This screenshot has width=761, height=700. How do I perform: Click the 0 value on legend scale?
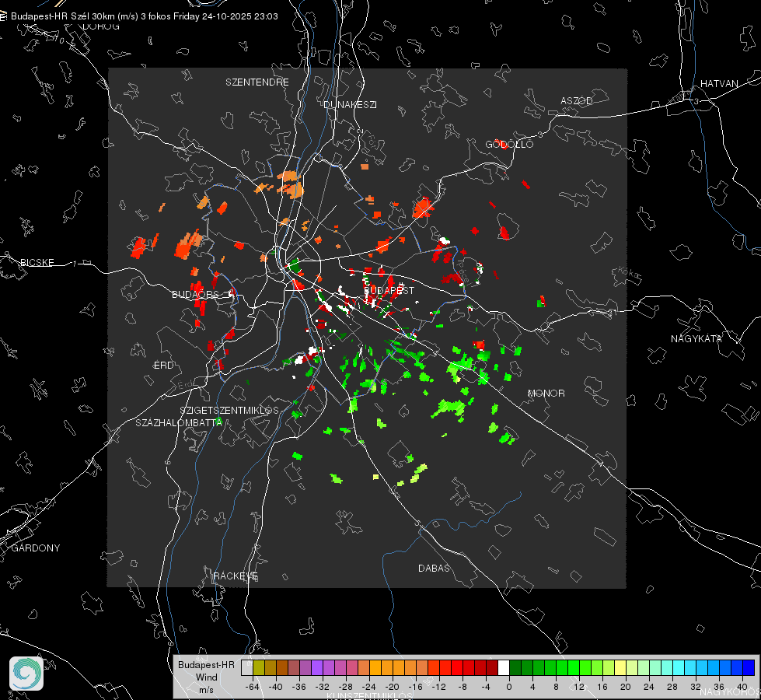(509, 687)
